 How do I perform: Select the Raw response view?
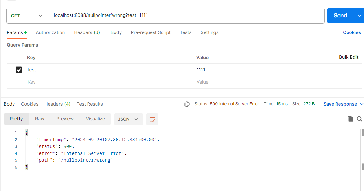click(40, 119)
